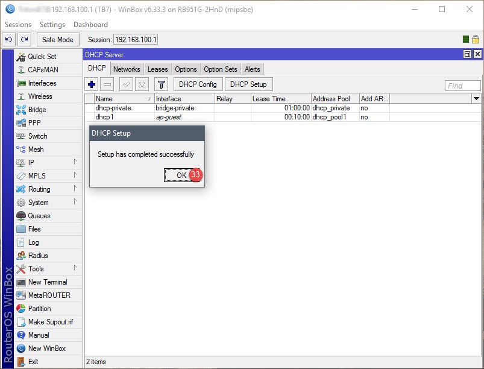Image resolution: width=484 pixels, height=369 pixels.
Task: Open the Bridge menu
Action: (48, 110)
